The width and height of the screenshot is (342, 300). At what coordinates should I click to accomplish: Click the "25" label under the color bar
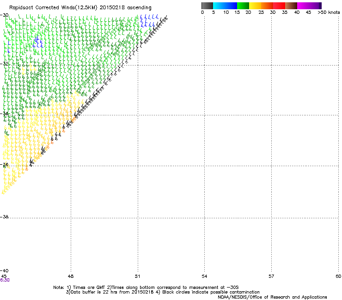pos(261,12)
